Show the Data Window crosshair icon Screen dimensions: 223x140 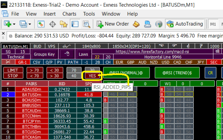point(52,24)
